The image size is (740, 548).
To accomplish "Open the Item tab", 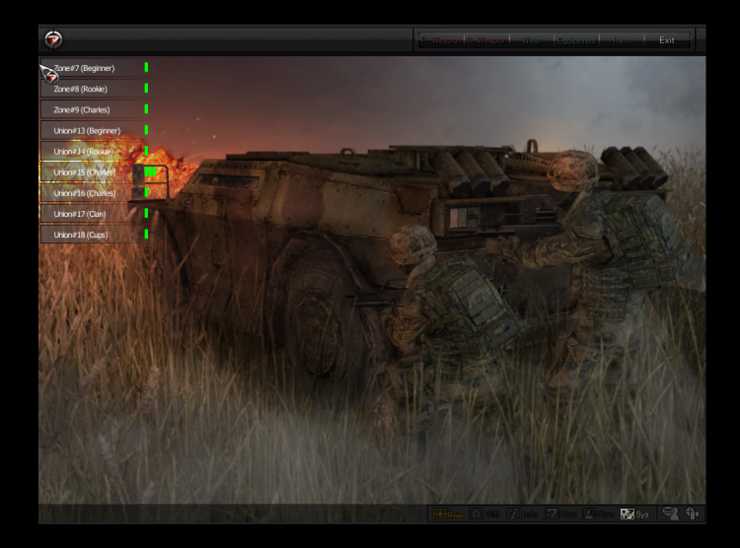I will click(x=622, y=41).
